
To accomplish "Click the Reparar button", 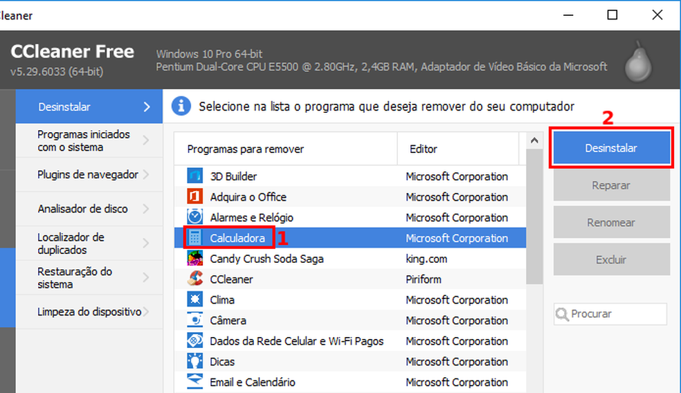I will pos(611,185).
